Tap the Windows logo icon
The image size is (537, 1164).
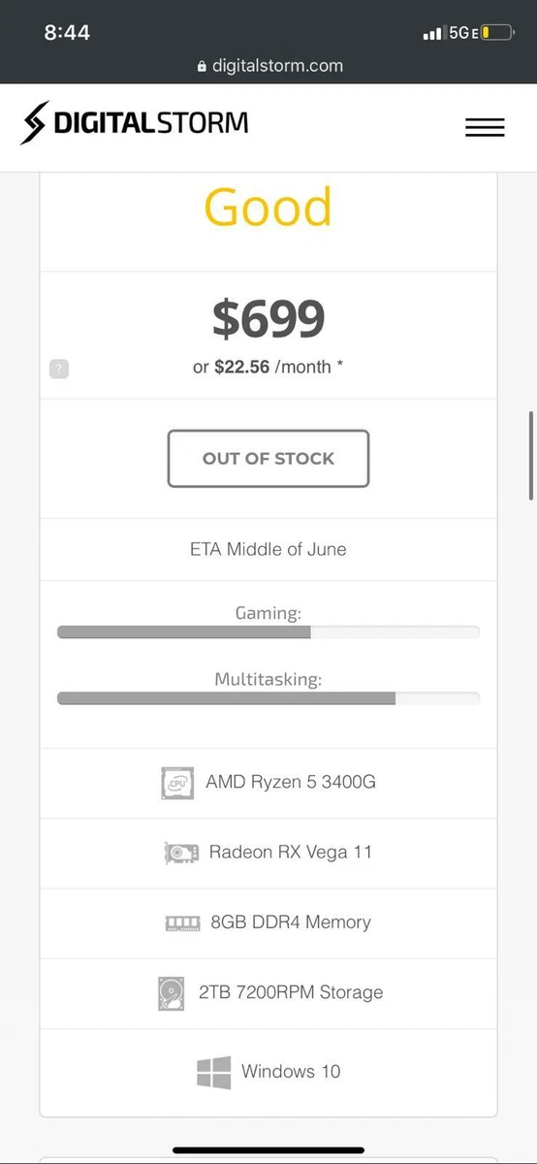point(213,1072)
